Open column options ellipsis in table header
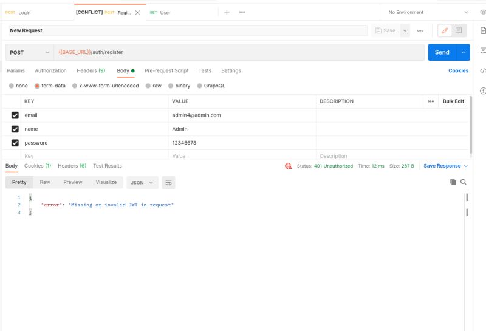486x331 pixels. click(431, 101)
